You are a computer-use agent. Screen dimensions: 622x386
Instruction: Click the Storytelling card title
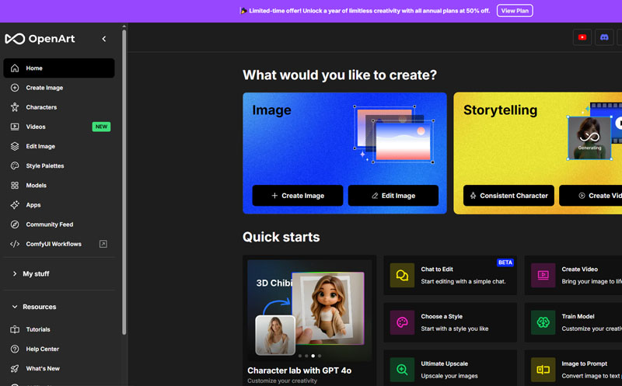[x=500, y=110]
